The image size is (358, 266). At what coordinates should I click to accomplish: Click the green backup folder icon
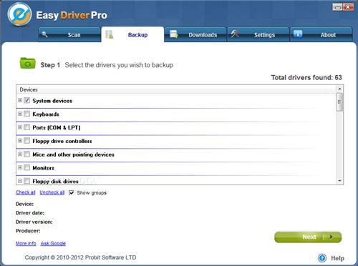pos(27,63)
